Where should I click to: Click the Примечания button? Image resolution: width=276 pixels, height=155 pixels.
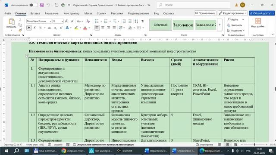205,13
